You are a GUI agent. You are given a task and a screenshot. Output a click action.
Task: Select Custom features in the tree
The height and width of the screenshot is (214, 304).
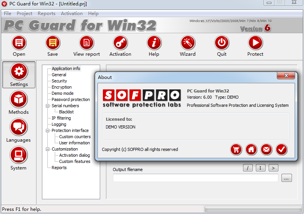click(75, 161)
